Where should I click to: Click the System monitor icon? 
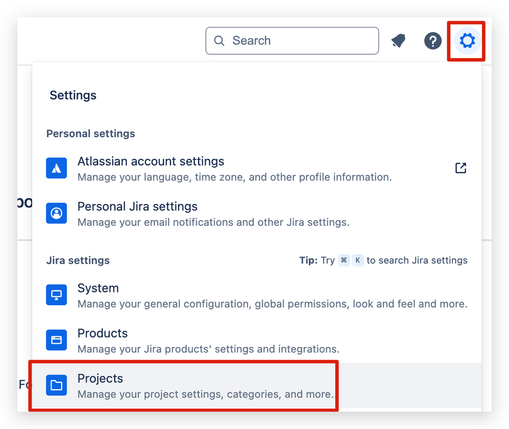pyautogui.click(x=57, y=294)
